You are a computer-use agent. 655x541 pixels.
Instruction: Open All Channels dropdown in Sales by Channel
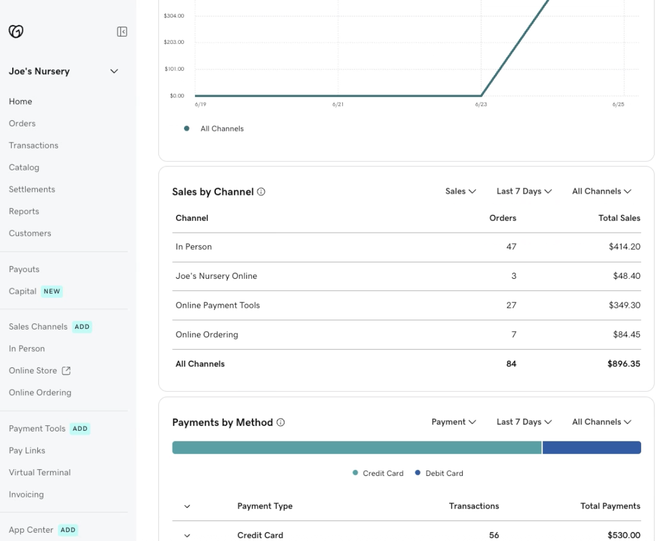[601, 191]
